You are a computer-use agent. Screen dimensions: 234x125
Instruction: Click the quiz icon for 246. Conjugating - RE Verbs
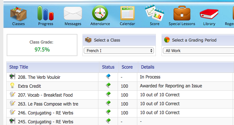[13, 112]
